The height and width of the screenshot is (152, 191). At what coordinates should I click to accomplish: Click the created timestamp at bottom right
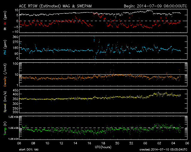coord(163,150)
